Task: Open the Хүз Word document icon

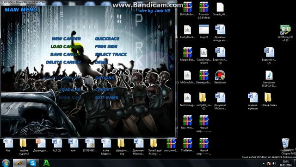Action: click(x=8, y=143)
